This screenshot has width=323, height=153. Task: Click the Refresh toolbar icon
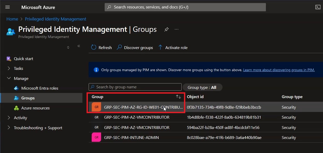point(94,47)
